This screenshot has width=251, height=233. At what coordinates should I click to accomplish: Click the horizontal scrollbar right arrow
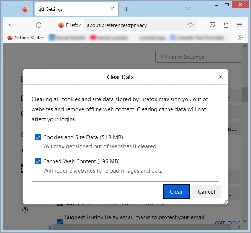point(239,227)
